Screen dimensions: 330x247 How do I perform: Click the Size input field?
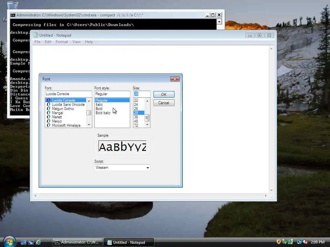pyautogui.click(x=142, y=94)
